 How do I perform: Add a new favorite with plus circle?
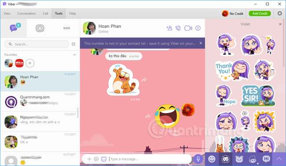click(x=30, y=63)
